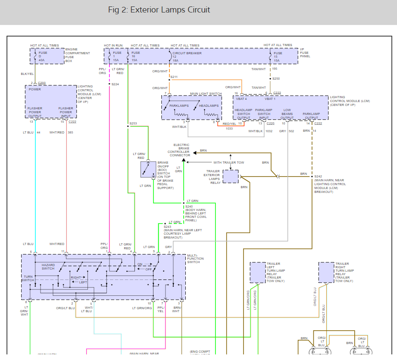Click "HEADLAMPS" inside the main light switch

click(x=209, y=106)
